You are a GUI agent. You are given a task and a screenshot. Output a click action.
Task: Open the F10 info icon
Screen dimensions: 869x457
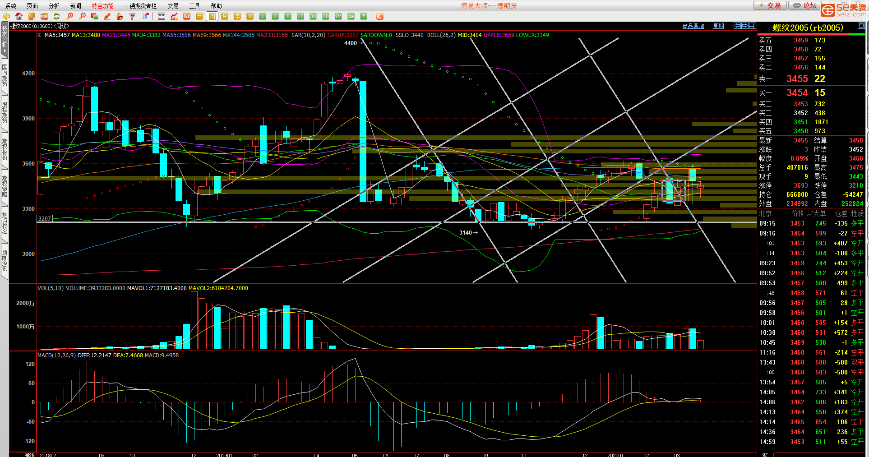click(44, 16)
